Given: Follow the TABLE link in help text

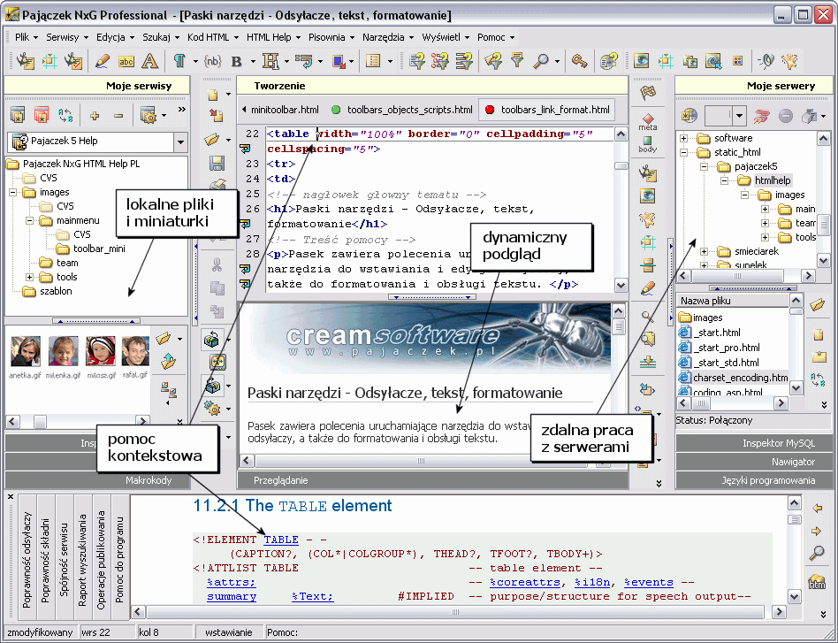Looking at the screenshot, I should [281, 540].
